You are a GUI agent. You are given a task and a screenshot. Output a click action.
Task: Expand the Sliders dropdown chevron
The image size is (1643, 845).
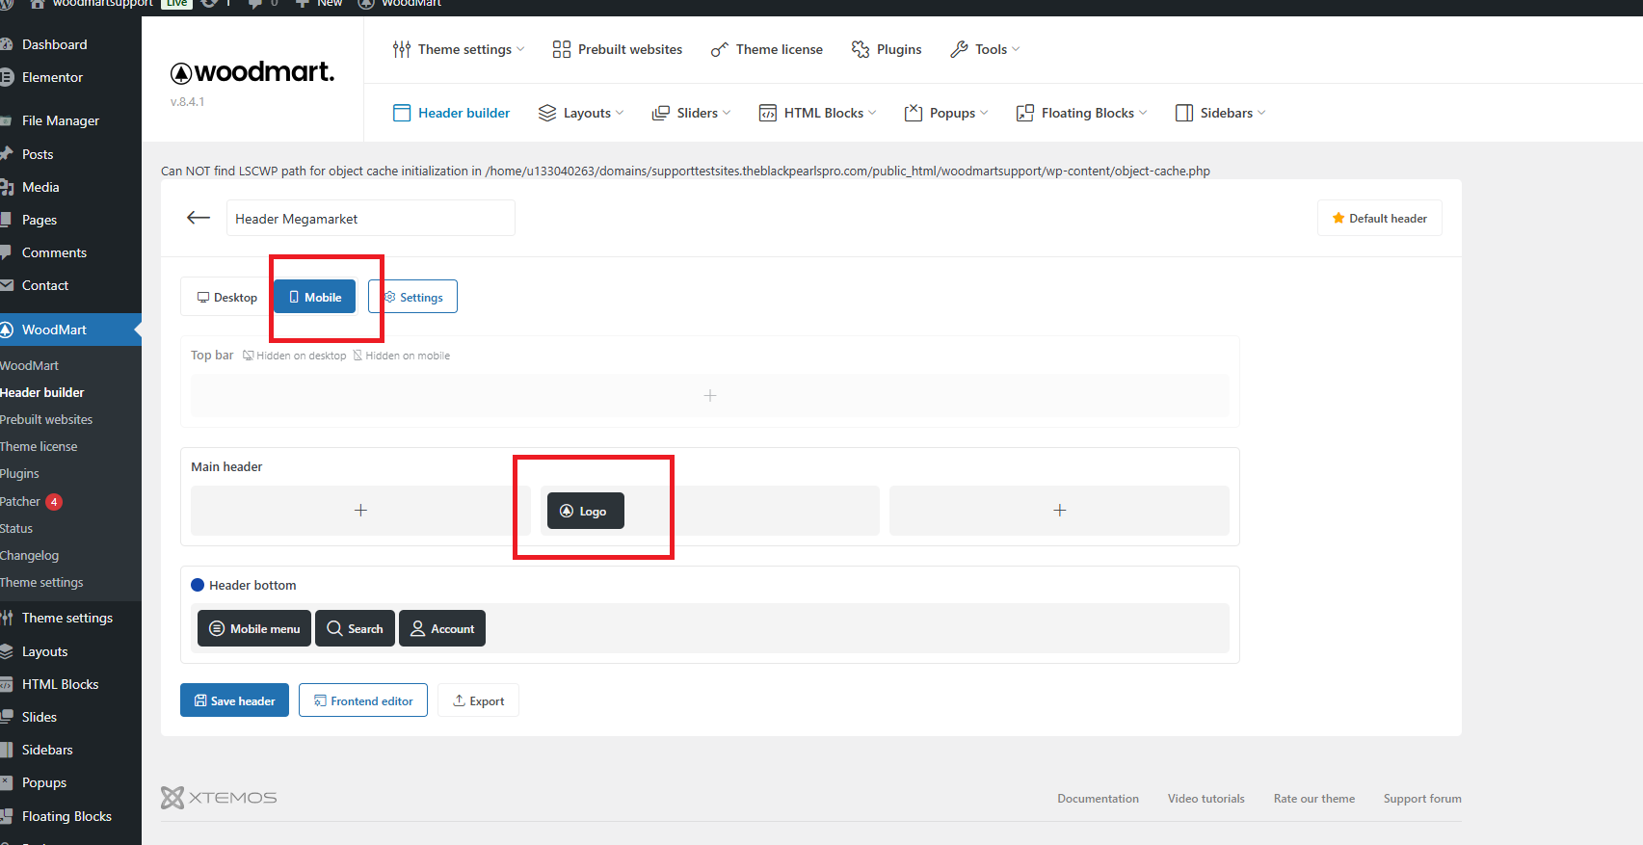(x=727, y=113)
